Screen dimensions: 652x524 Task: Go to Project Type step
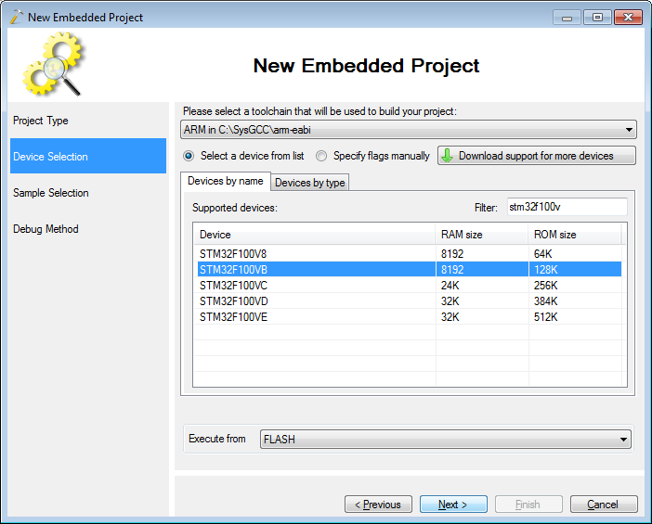[x=87, y=121]
